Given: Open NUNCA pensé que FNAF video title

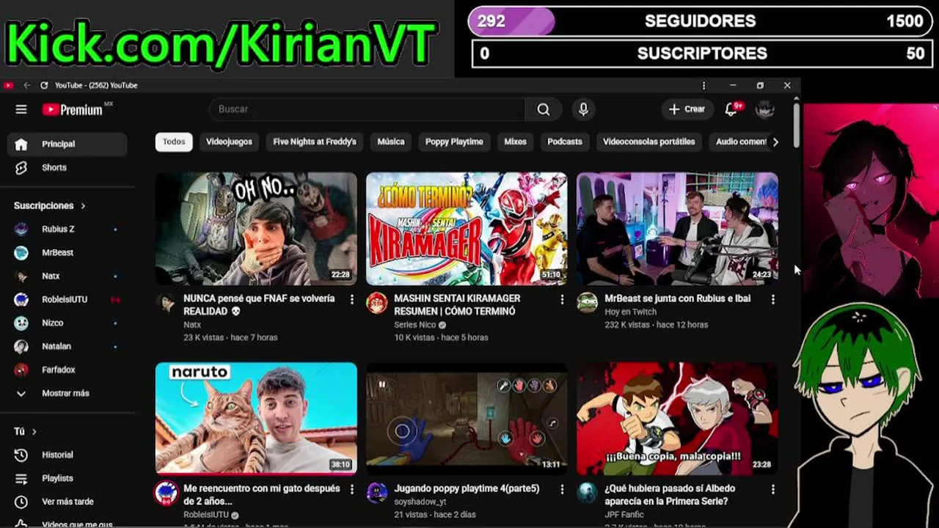Looking at the screenshot, I should coord(259,304).
